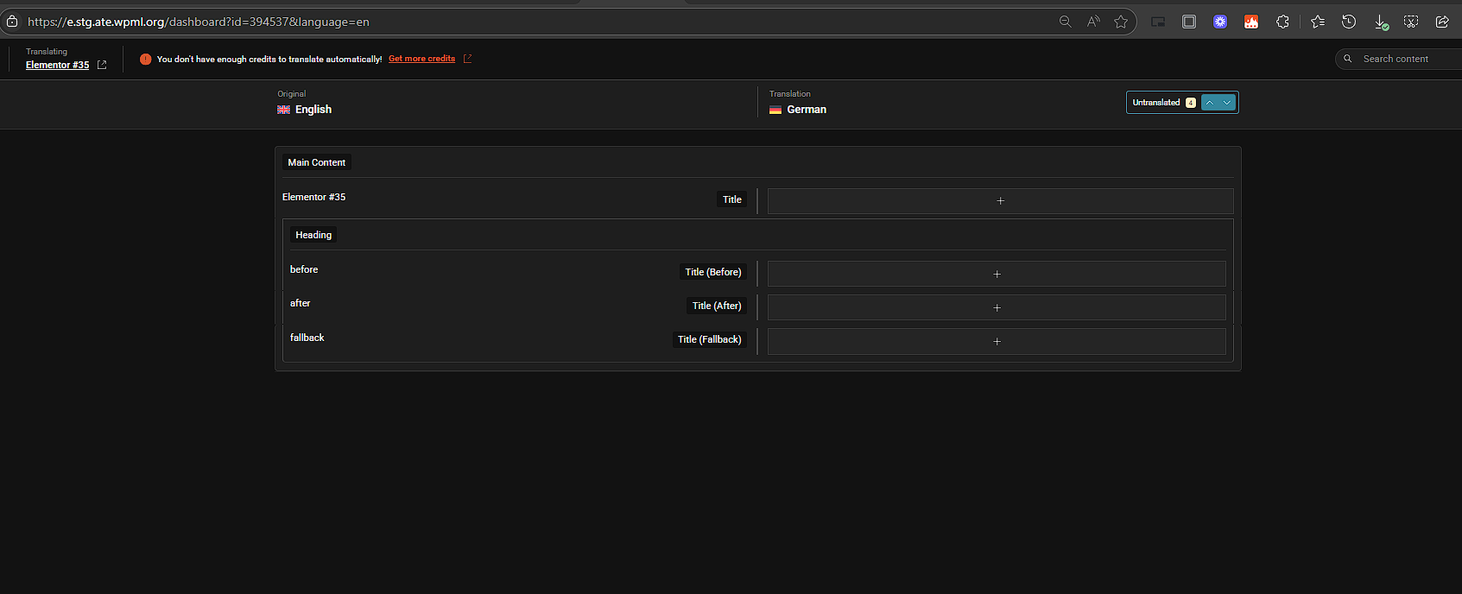The image size is (1462, 594).
Task: Click the Untranslated filter label
Action: [x=1156, y=103]
